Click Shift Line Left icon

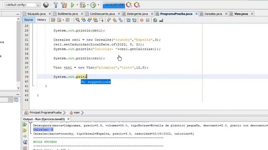(x=128, y=20)
